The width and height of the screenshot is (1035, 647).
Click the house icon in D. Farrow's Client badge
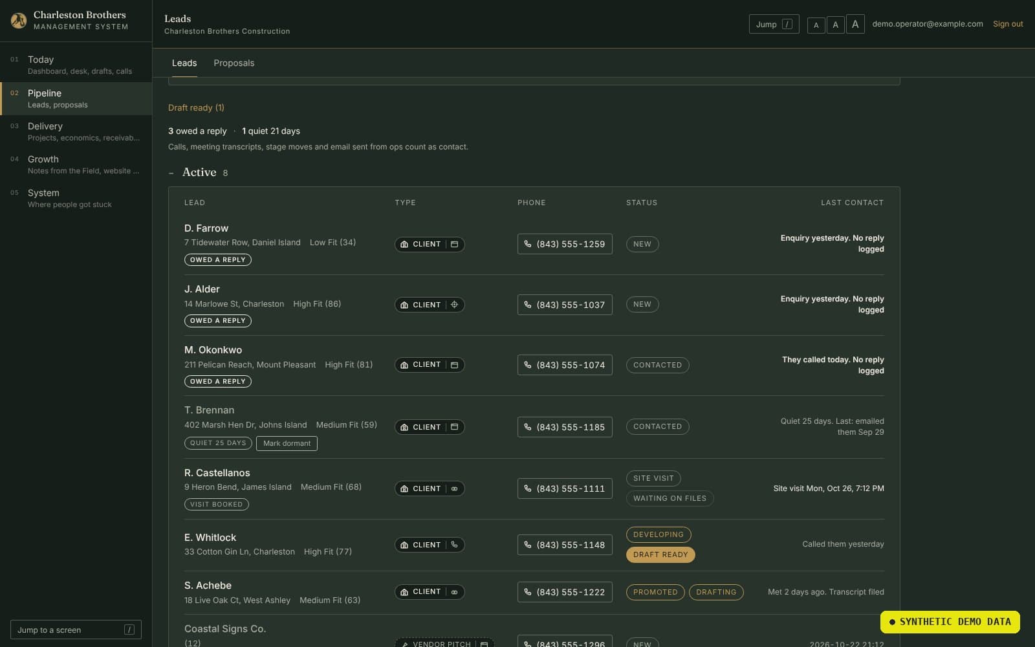[404, 245]
